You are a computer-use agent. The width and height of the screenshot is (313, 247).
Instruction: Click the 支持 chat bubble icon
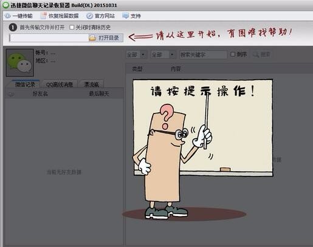[x=125, y=16]
